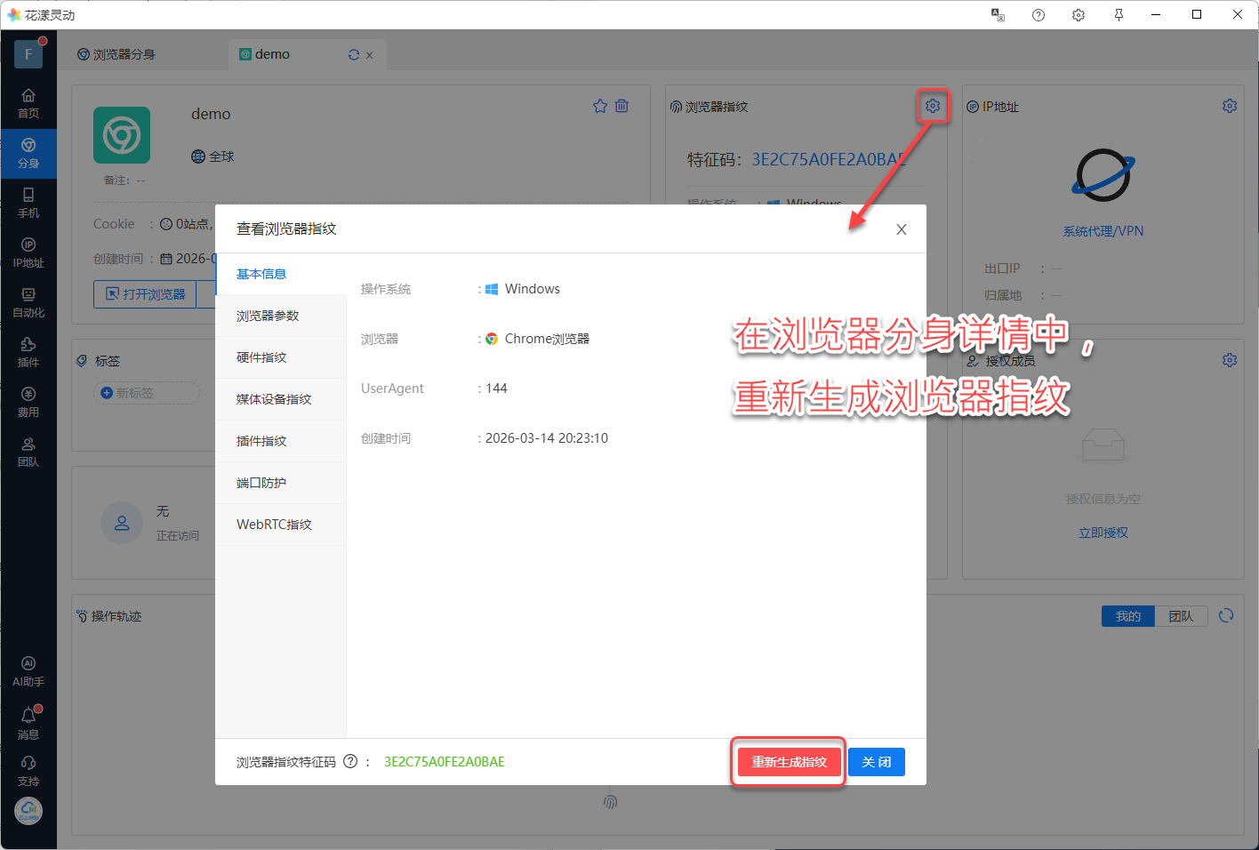This screenshot has height=850, width=1259.
Task: Click the pin icon in title bar
Action: pos(1119,15)
